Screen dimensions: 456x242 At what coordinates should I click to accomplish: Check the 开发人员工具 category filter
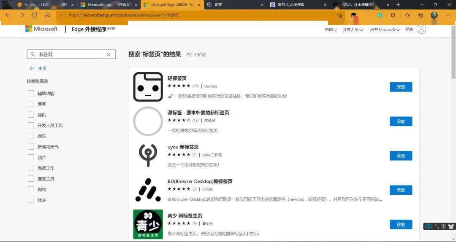tap(31, 125)
